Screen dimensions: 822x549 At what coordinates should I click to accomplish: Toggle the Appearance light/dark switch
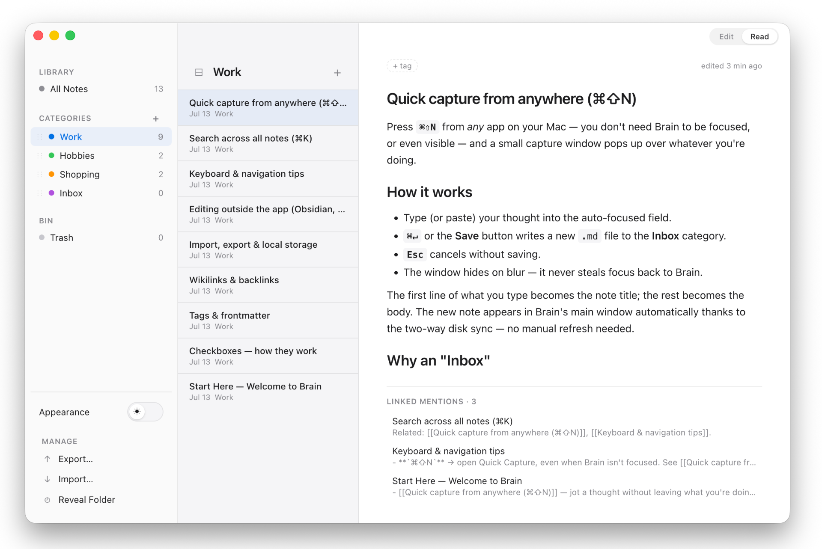[x=145, y=412]
